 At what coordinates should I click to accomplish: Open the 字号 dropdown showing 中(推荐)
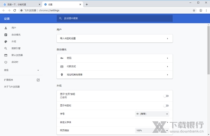(x=152, y=114)
